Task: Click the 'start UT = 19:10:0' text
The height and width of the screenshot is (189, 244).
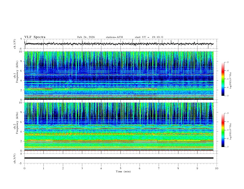Action: [149, 37]
